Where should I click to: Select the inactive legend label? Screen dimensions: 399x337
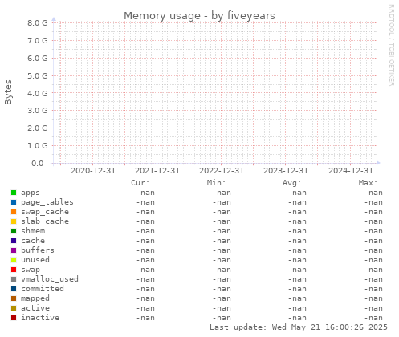tap(40, 318)
